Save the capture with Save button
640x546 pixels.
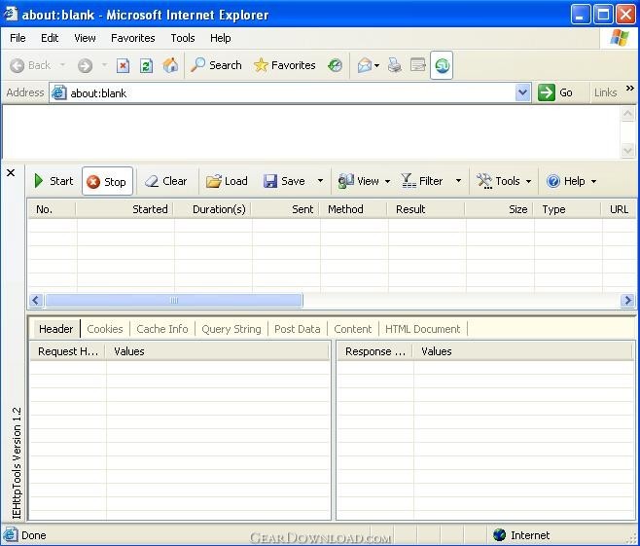click(284, 181)
